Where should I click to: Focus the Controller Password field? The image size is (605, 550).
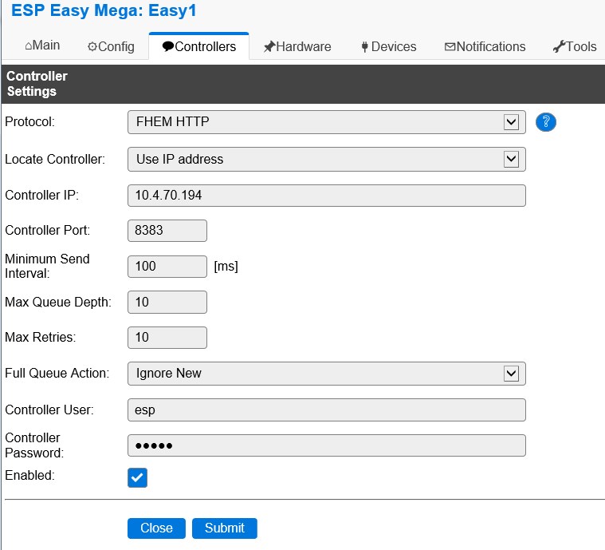click(326, 445)
